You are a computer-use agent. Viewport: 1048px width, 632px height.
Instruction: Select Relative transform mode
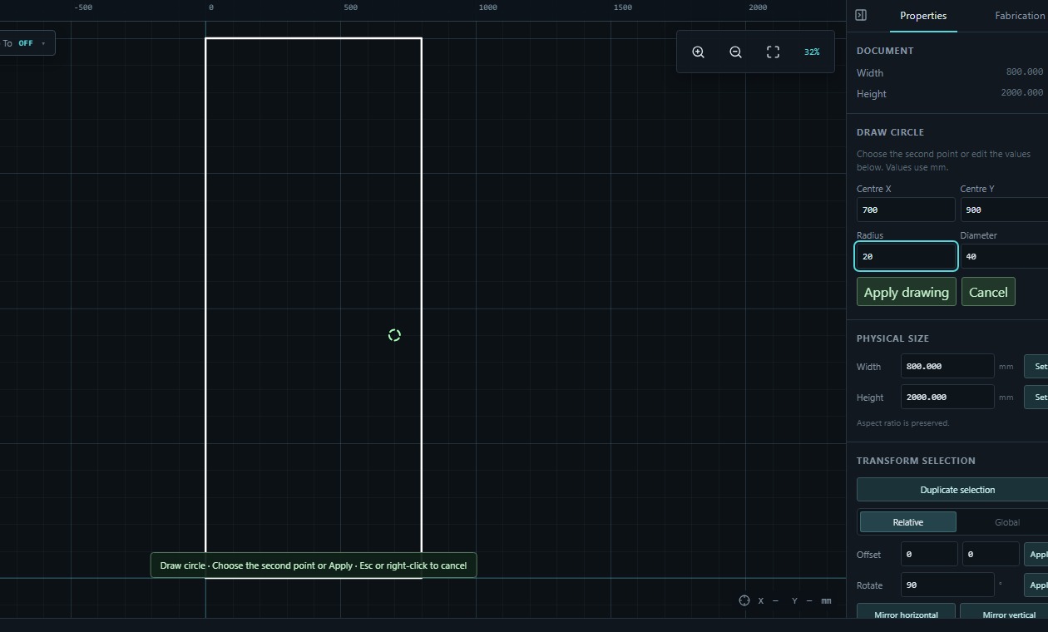pyautogui.click(x=907, y=522)
